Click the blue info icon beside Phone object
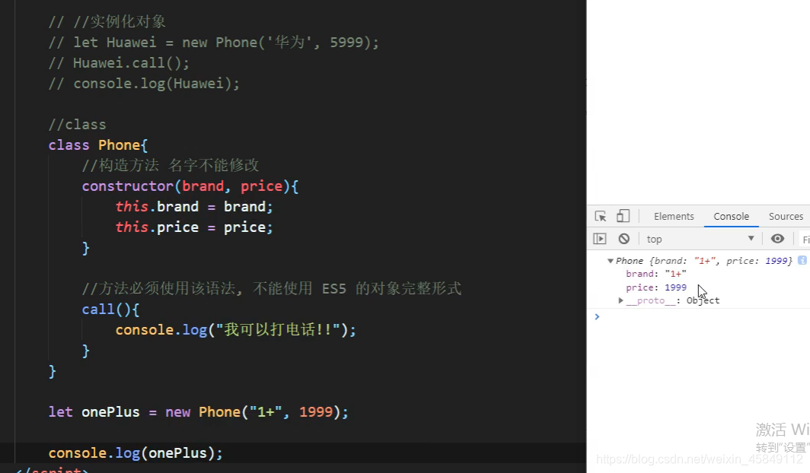Screen dimensions: 810x473 802,261
